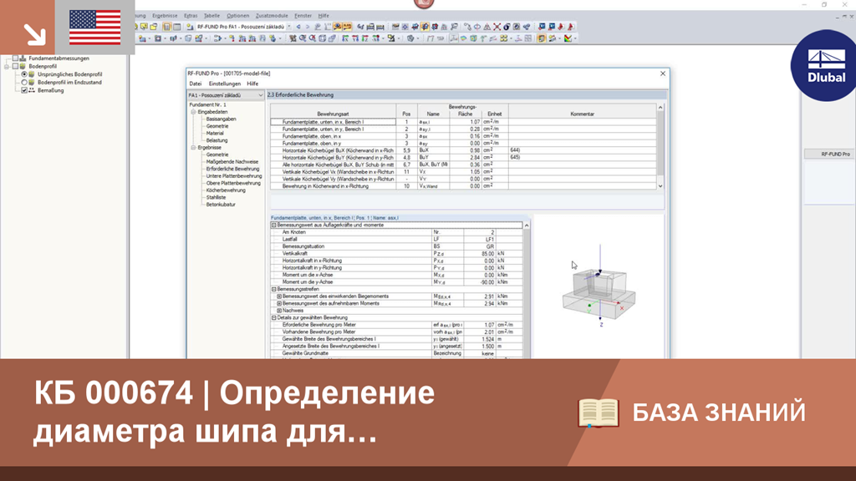Open Untere Plattenbewehrung in the tree
This screenshot has width=856, height=481.
[234, 176]
